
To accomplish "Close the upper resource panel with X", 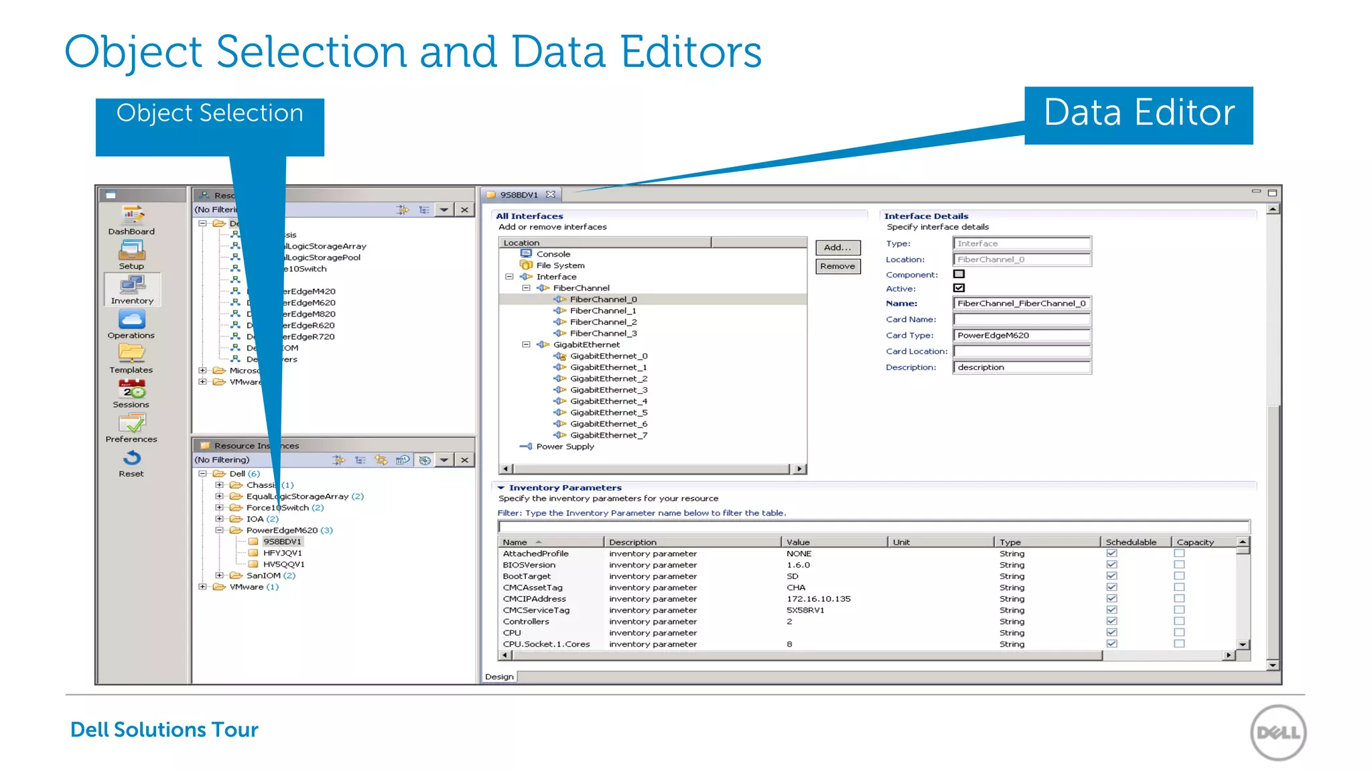I will click(464, 210).
